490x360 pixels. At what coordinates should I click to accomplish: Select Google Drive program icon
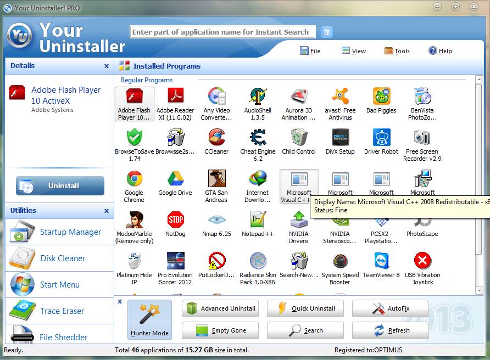click(176, 178)
